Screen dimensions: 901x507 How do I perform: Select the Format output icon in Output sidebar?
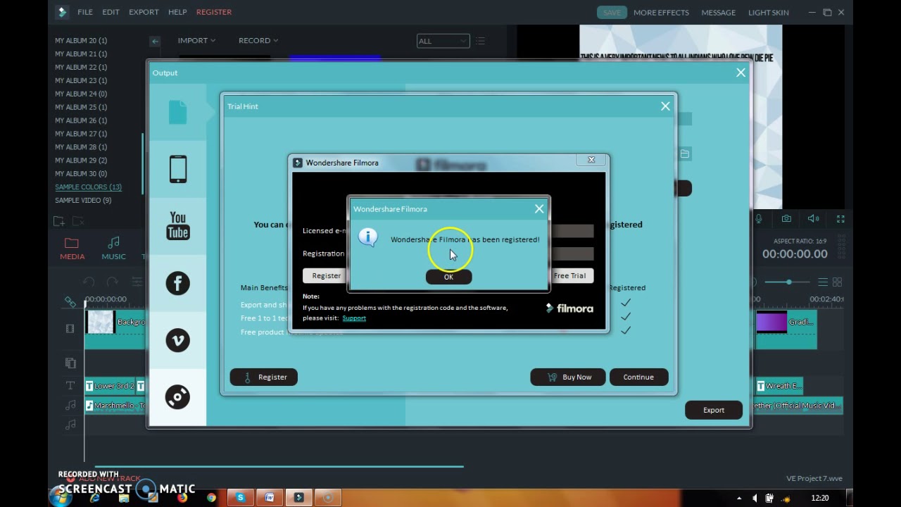177,113
